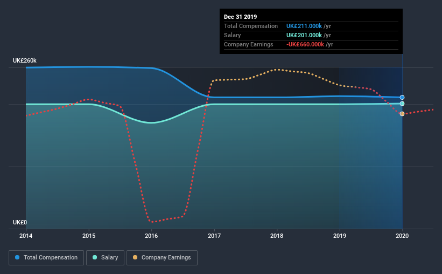442x274 pixels.
Task: Click the tooltip date Dec 31 2019
Action: (x=241, y=17)
